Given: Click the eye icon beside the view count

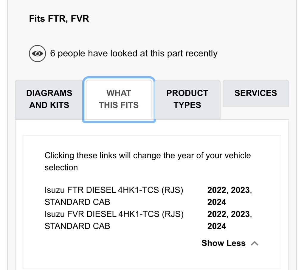Looking at the screenshot, I should 37,54.
